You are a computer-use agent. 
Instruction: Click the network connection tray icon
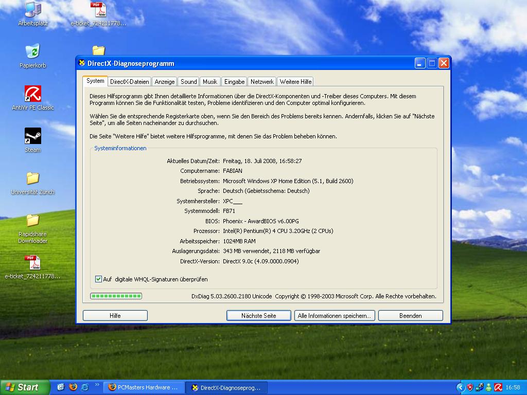(x=479, y=387)
